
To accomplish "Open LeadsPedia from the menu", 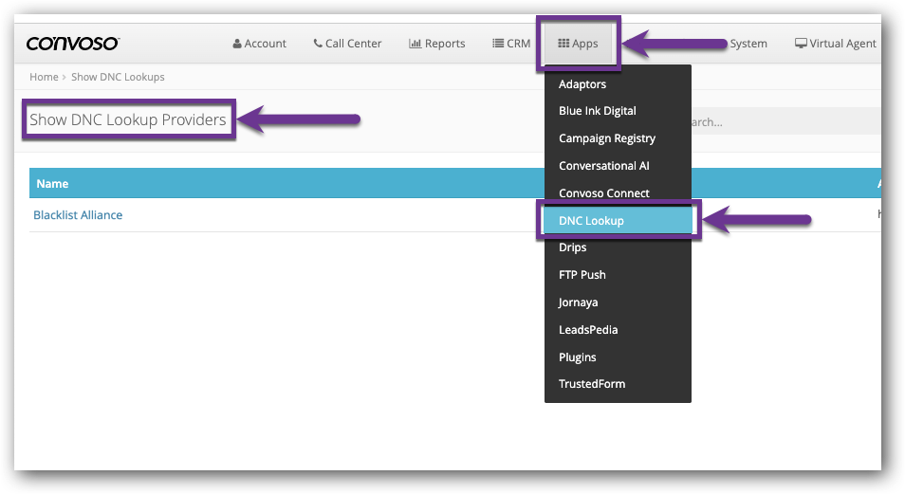I will (618, 330).
